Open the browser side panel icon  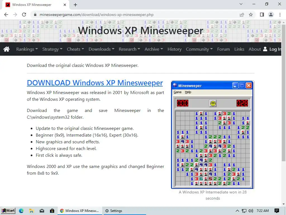tap(262, 15)
